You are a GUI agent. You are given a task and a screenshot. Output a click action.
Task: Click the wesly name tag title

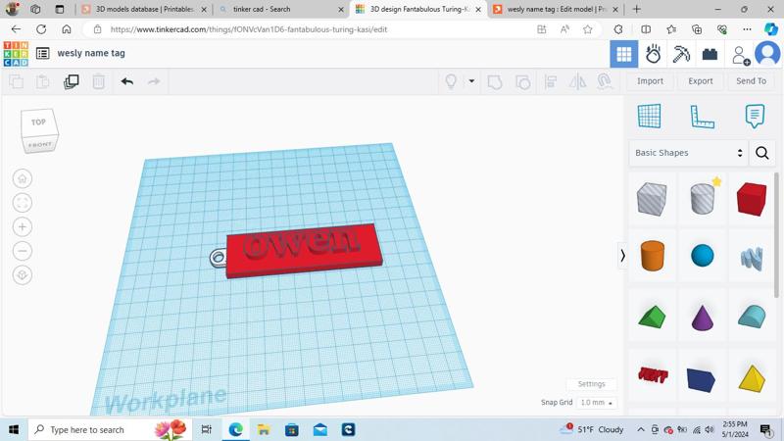[x=91, y=53]
